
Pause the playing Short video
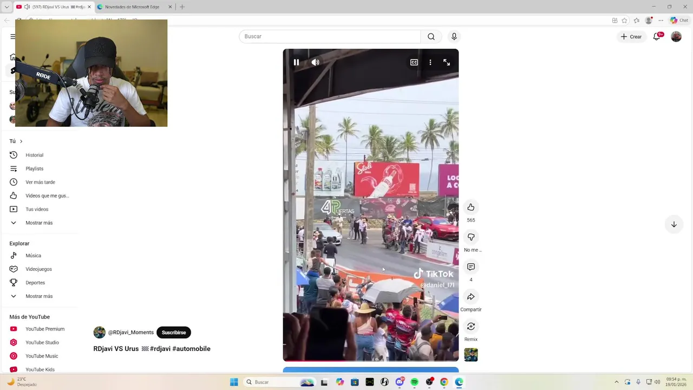point(296,62)
